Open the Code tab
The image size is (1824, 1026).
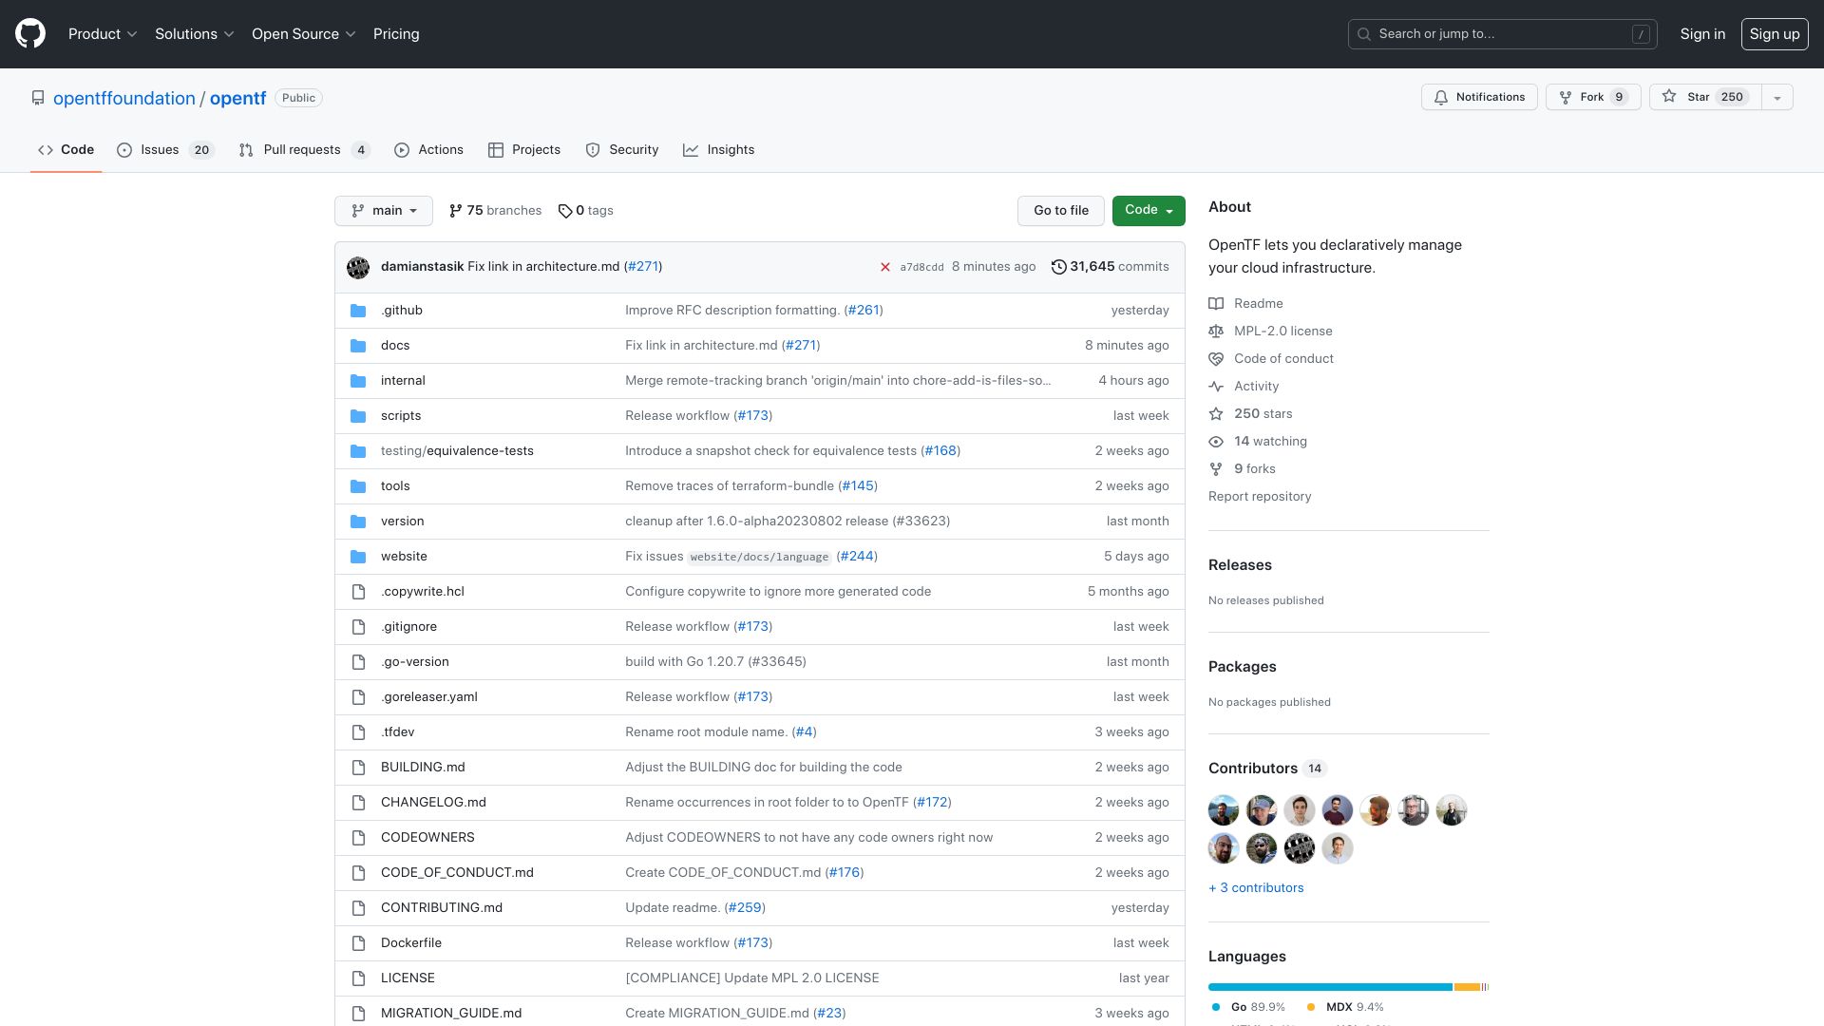pos(66,150)
